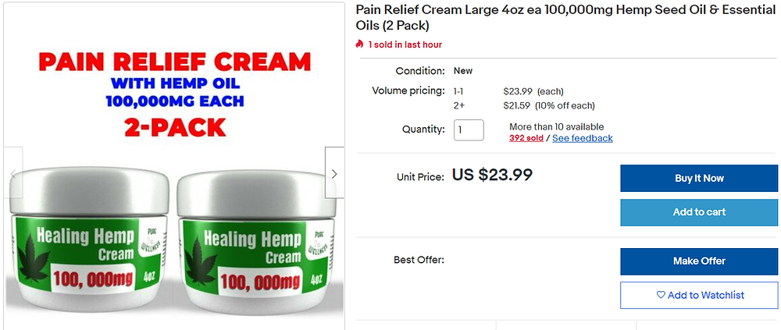Click the 'More than 10 available' text
781x330 pixels.
556,127
